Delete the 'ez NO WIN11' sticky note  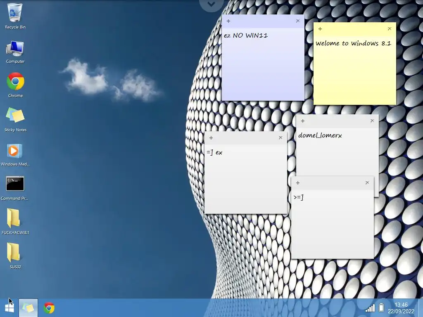point(298,21)
